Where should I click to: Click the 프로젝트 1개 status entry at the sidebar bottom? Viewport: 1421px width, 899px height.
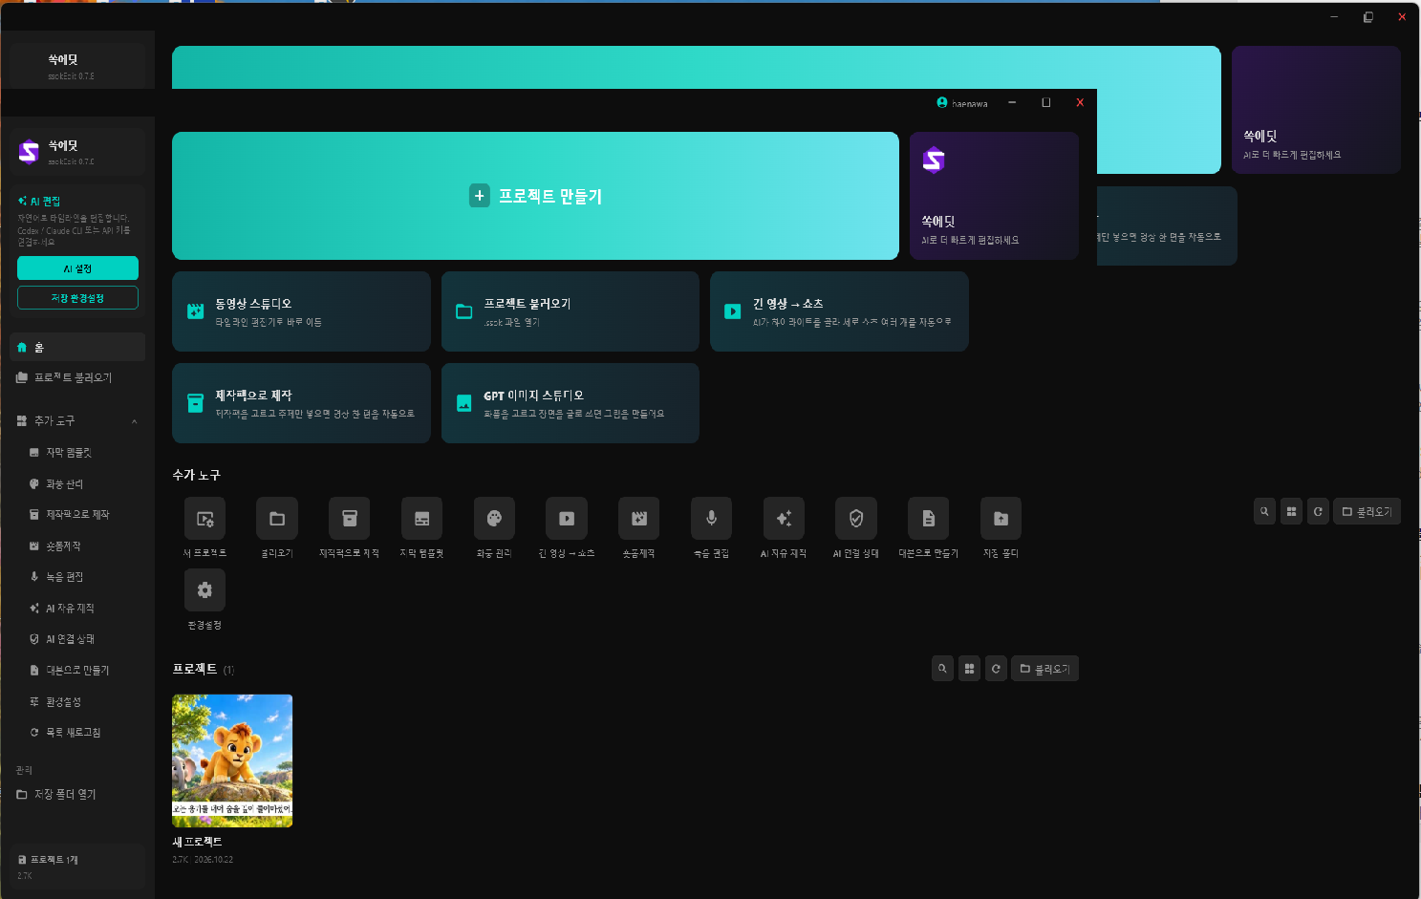coord(77,867)
